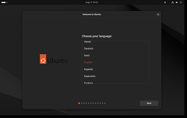The height and width of the screenshot is (118, 187).
Task: Select Dansk language
Action: 116,42
